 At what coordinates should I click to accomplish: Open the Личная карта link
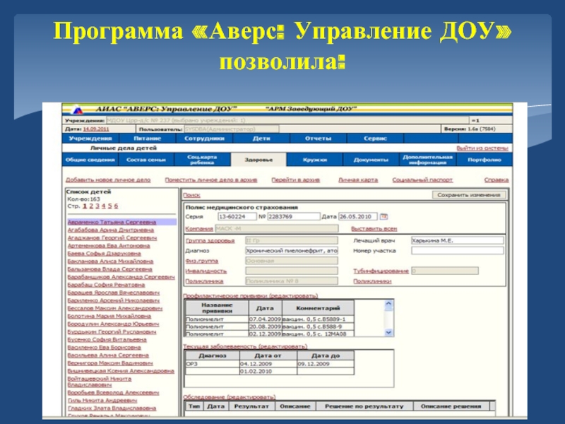coord(358,180)
